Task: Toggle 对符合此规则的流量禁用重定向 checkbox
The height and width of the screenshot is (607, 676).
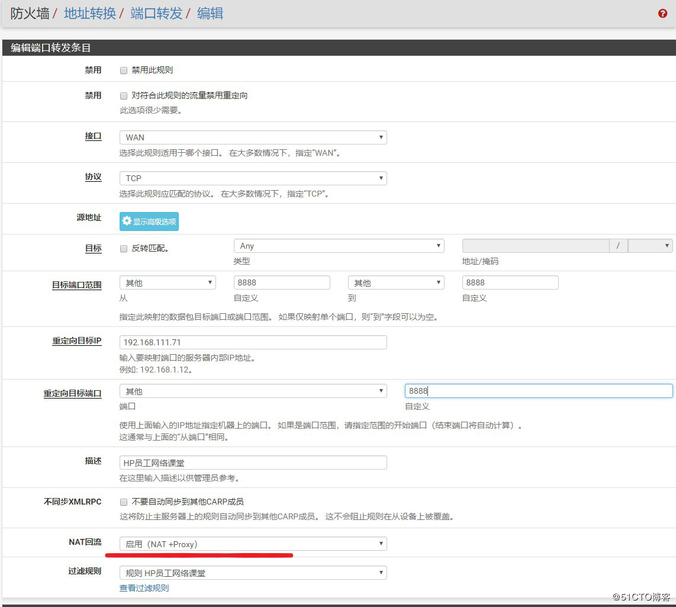Action: [x=124, y=96]
